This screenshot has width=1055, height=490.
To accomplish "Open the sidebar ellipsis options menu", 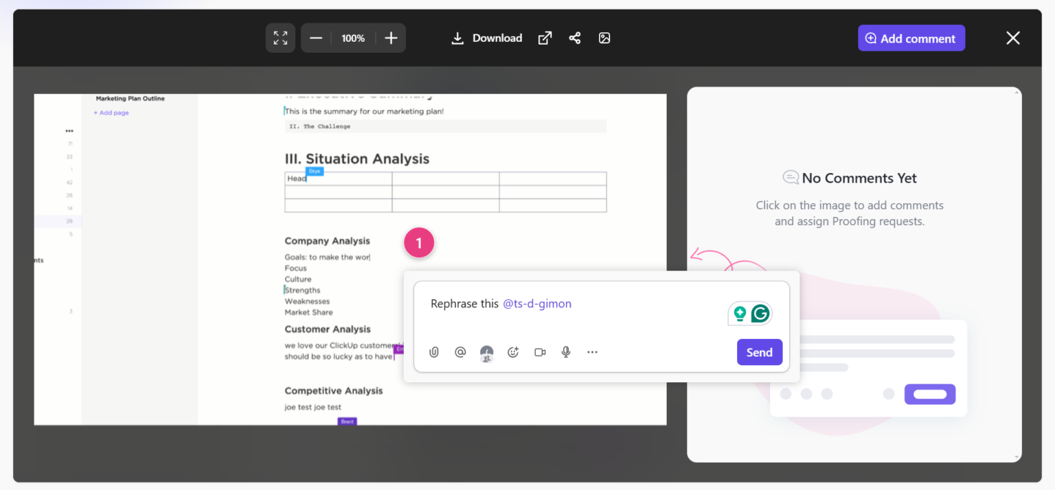I will pos(69,130).
